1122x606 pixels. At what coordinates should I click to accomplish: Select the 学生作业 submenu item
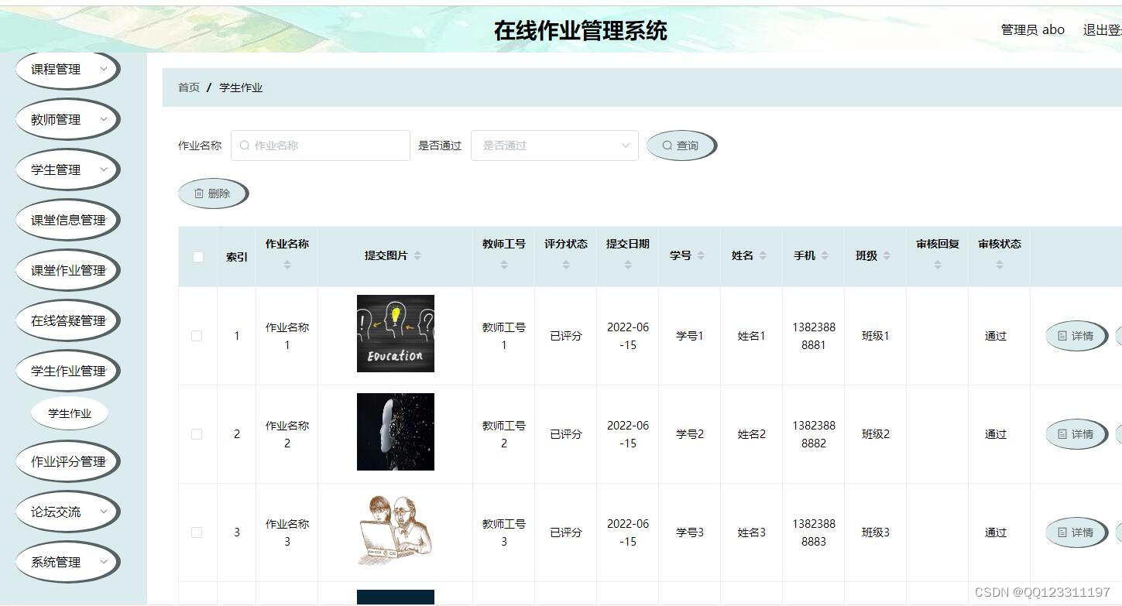[x=70, y=413]
